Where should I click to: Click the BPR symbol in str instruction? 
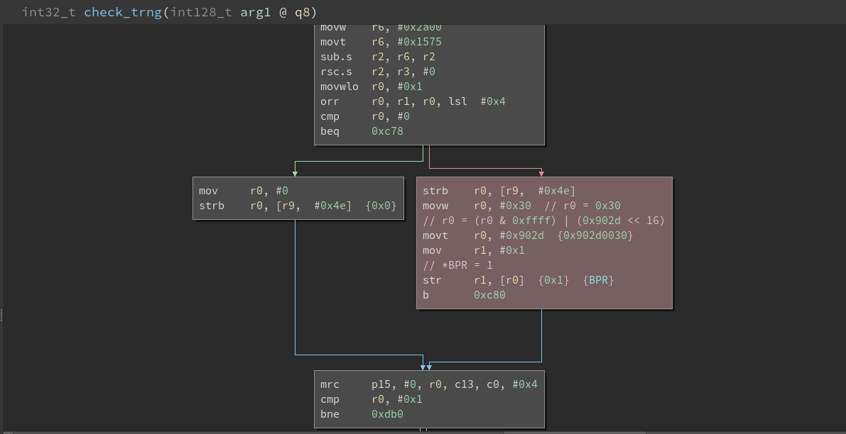600,280
